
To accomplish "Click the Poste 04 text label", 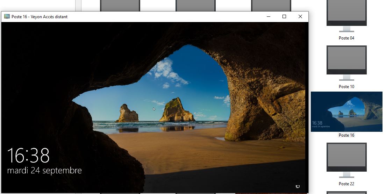I will point(346,38).
